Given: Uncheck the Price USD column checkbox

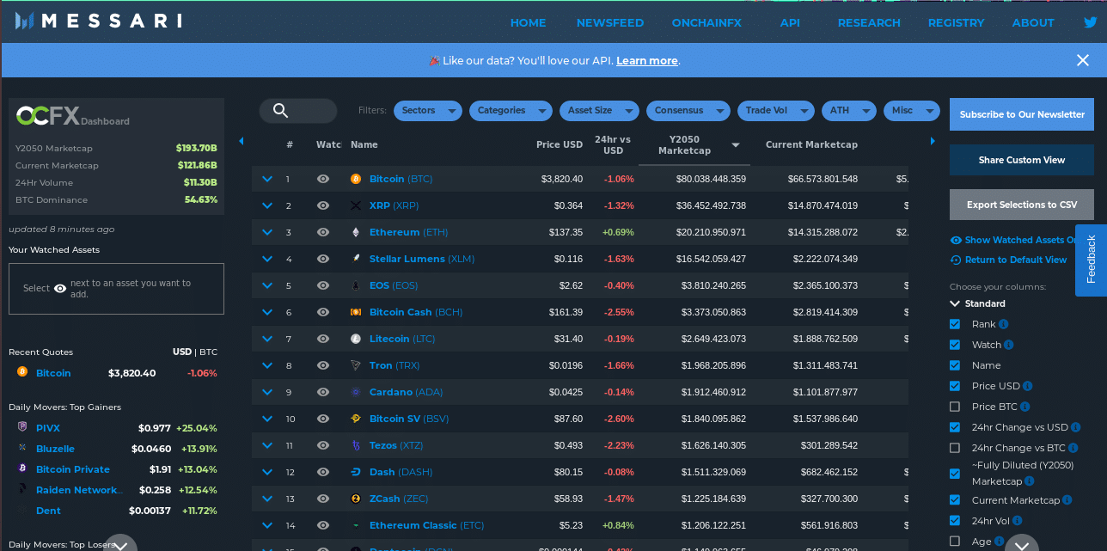Looking at the screenshot, I should [x=955, y=386].
